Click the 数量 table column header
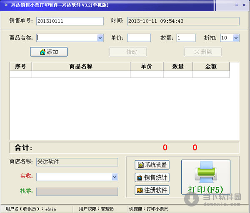Image resolution: width=250 pixels, height=213 pixels. click(x=178, y=66)
